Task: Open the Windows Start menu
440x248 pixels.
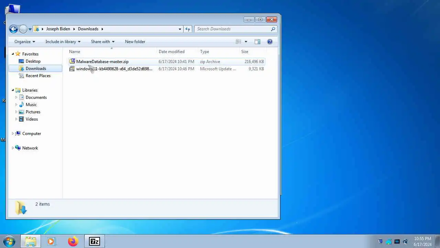Action: (9, 241)
